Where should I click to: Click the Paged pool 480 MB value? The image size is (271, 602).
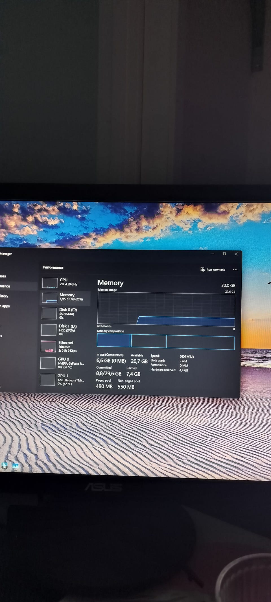pyautogui.click(x=104, y=386)
